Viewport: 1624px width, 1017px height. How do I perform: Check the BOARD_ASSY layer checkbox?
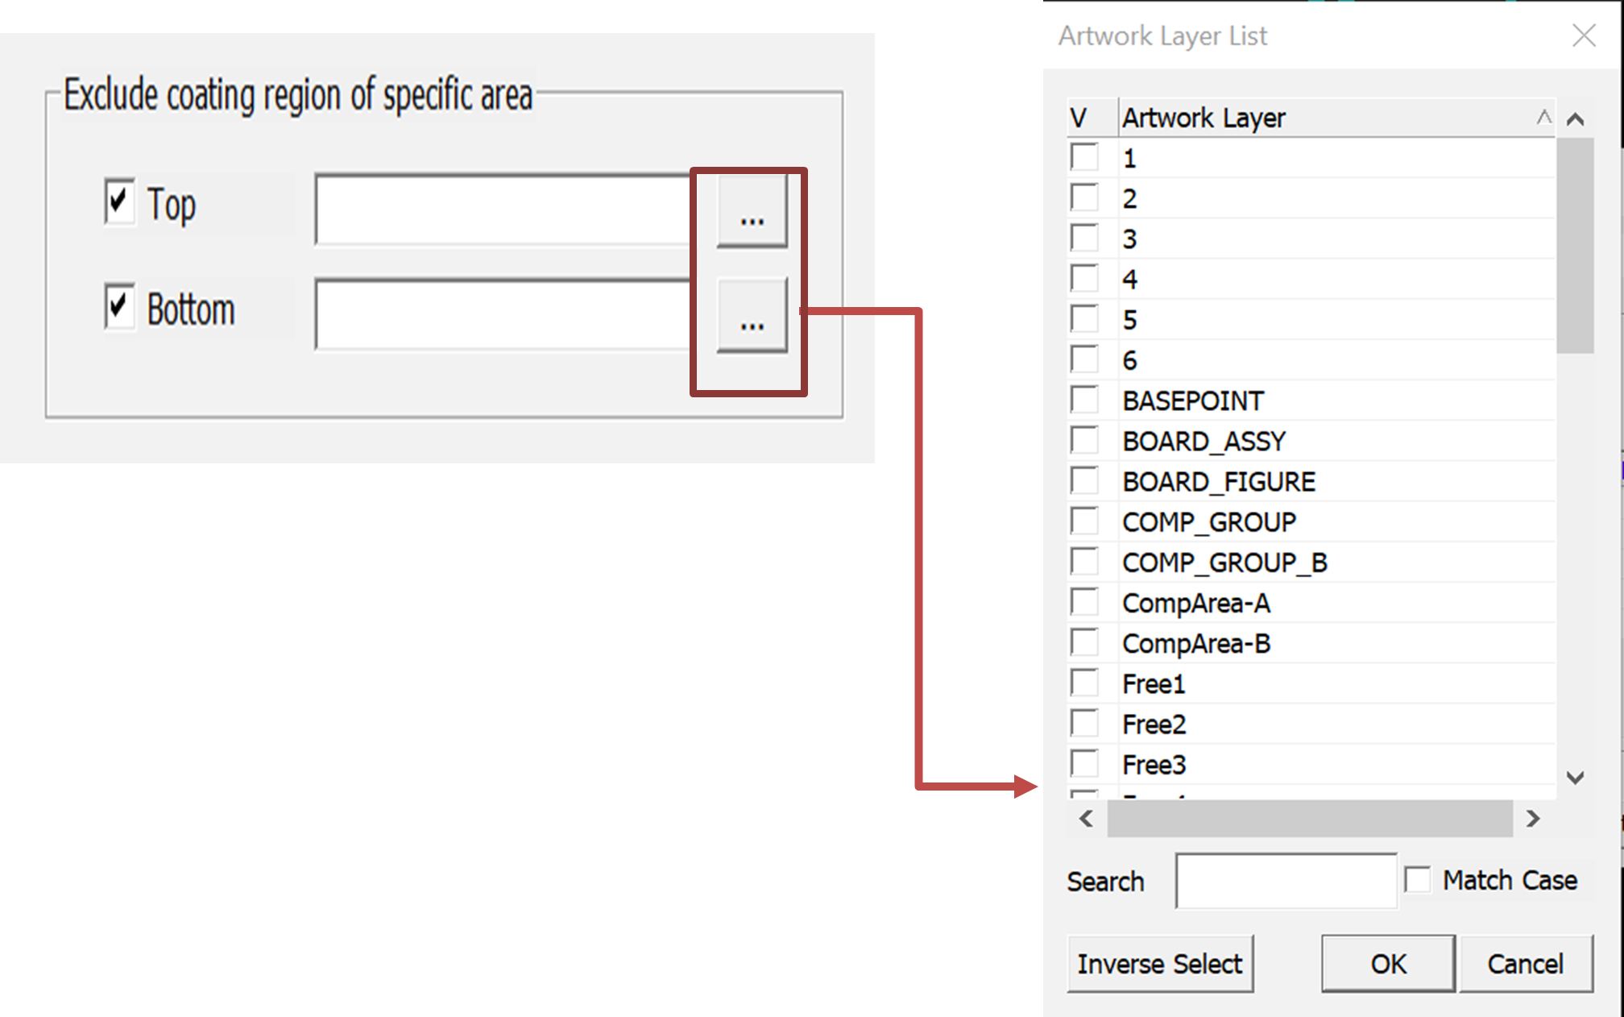pyautogui.click(x=1084, y=440)
